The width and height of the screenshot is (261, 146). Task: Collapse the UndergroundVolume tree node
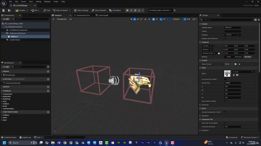5,33
